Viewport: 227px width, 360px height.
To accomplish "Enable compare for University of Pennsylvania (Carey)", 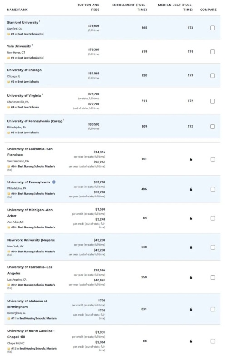I will [212, 127].
